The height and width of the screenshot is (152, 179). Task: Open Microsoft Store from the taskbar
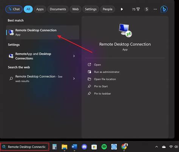(94, 147)
